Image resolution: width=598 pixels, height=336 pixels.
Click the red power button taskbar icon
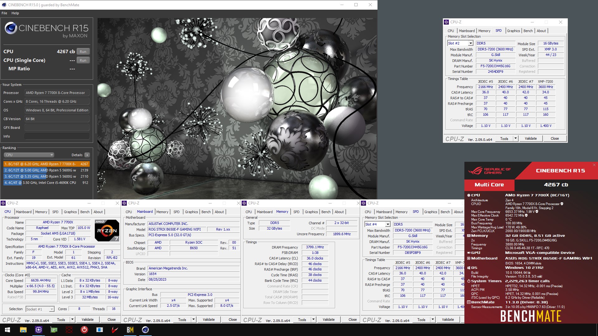pos(84,330)
